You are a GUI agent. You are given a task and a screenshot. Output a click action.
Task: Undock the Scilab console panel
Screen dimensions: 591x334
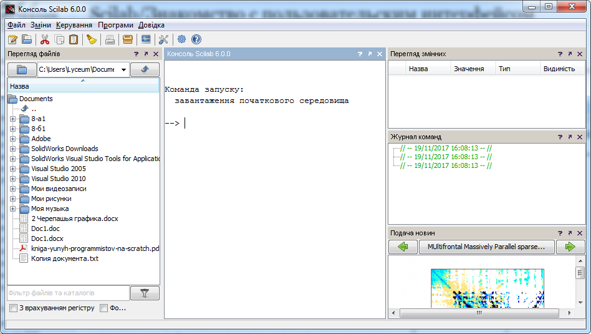(370, 54)
